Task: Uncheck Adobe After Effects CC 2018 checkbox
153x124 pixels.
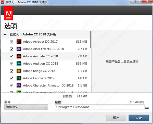Action: tap(12, 49)
